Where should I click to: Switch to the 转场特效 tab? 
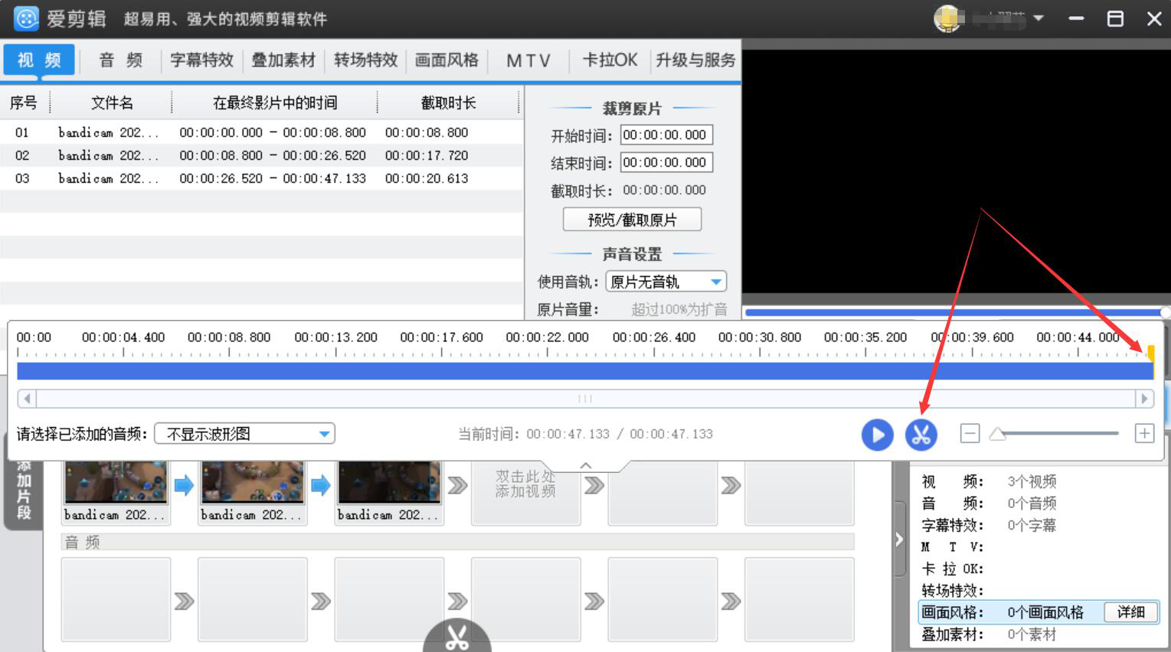coord(365,60)
